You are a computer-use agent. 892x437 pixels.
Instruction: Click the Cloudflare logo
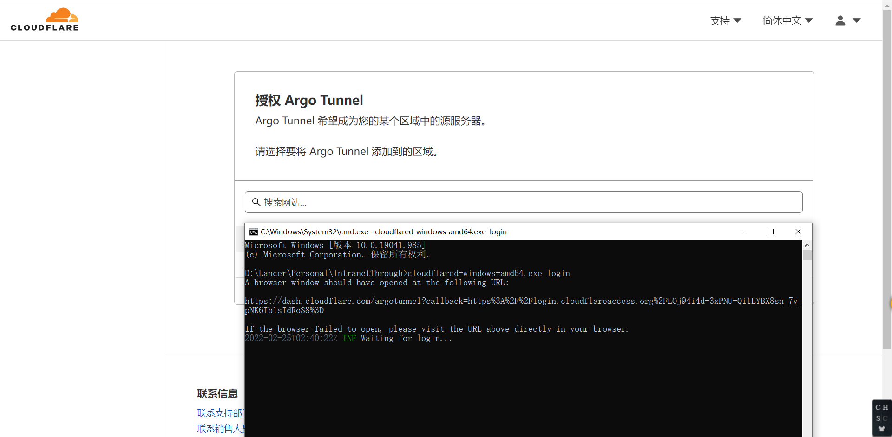coord(45,20)
